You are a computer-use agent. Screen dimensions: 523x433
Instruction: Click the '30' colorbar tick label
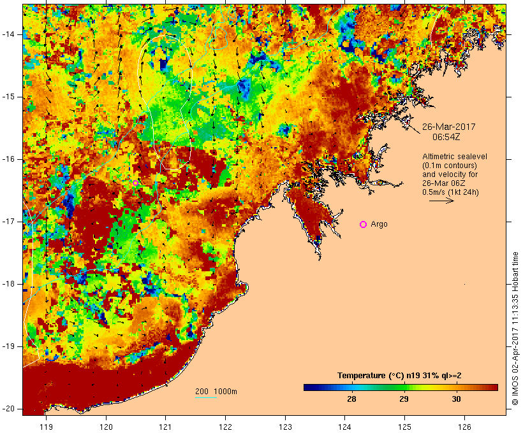pos(456,399)
